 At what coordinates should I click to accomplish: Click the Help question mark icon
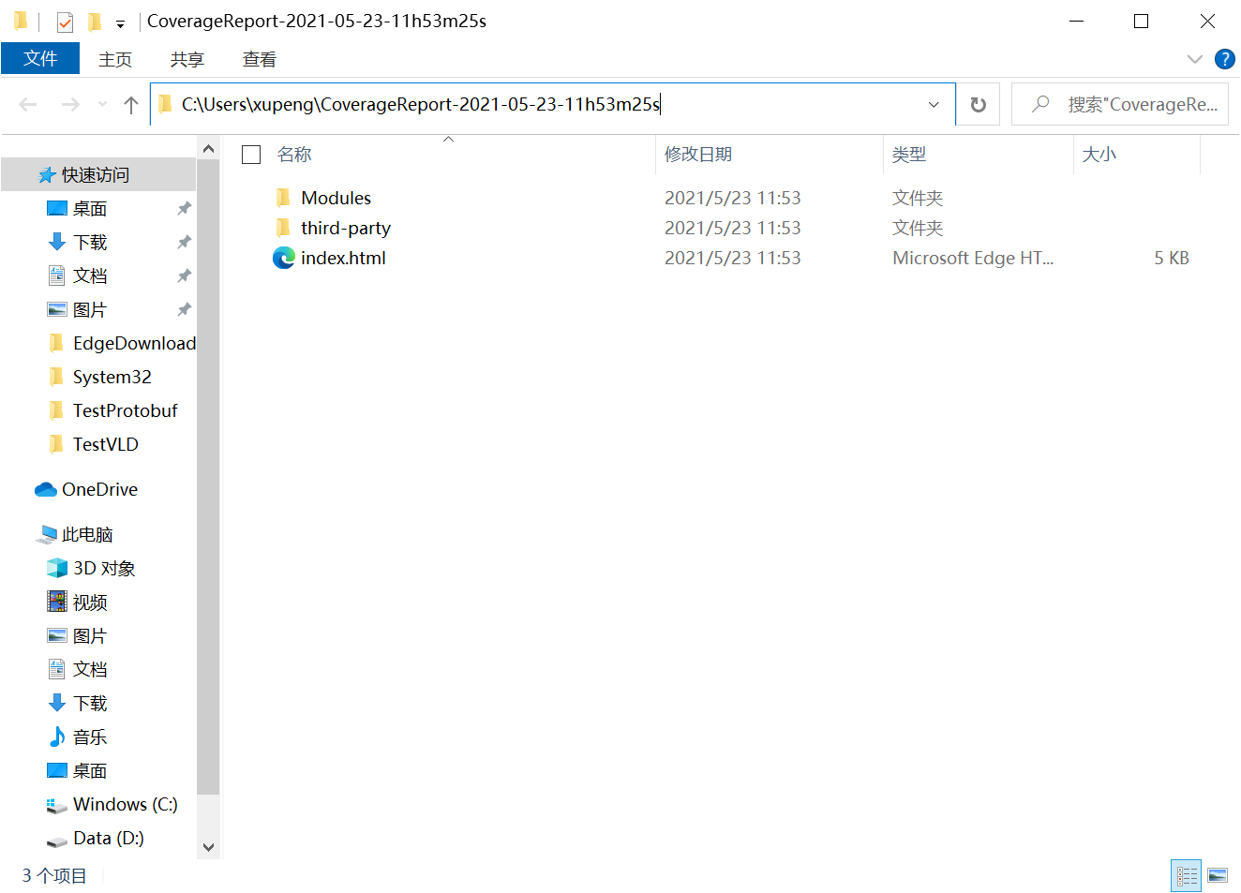(x=1224, y=59)
